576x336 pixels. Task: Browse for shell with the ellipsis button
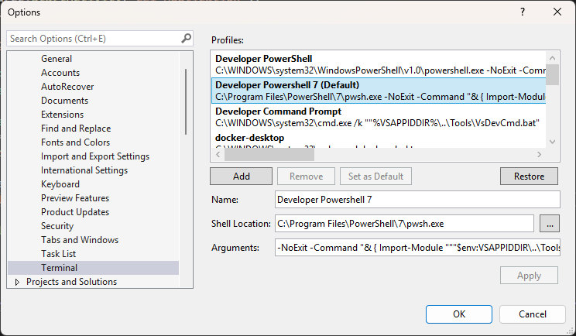click(550, 224)
